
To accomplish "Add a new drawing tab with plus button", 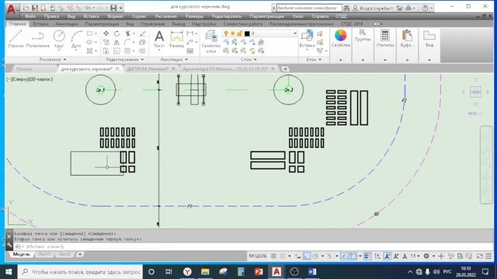I will 285,69.
